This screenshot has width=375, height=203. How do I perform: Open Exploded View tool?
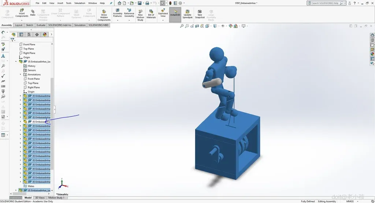(x=163, y=13)
